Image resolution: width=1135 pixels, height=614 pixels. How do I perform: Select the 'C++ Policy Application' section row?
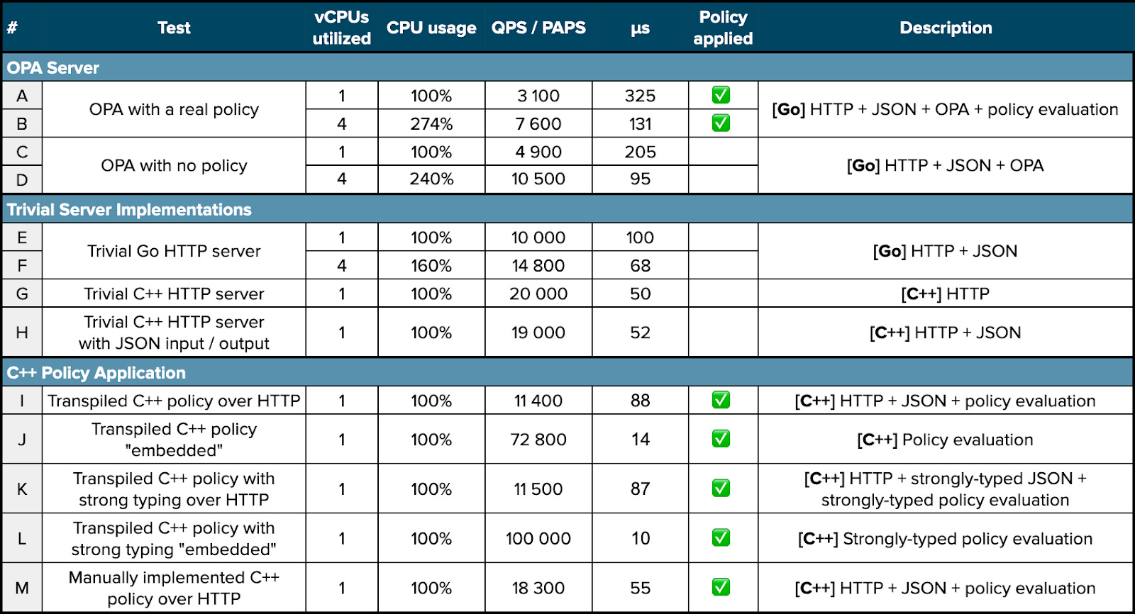[x=567, y=372]
